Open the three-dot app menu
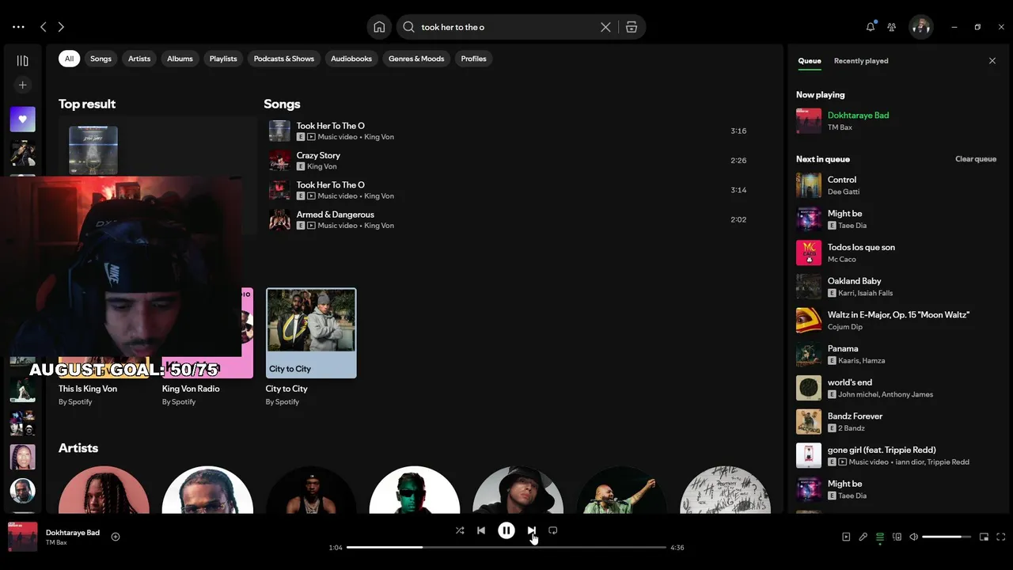 (x=18, y=27)
